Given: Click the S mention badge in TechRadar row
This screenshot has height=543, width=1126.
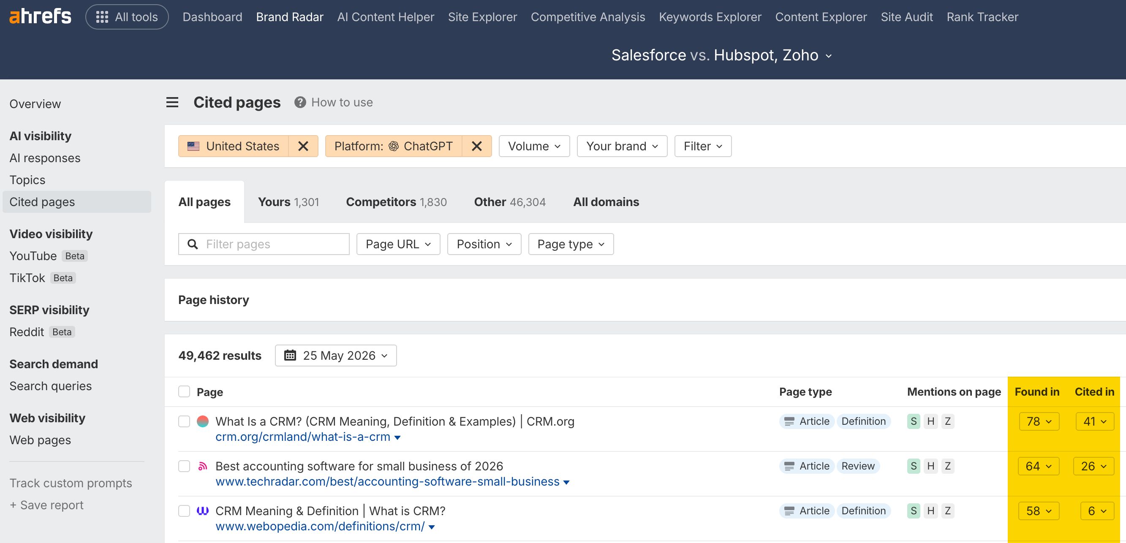Looking at the screenshot, I should click(914, 466).
